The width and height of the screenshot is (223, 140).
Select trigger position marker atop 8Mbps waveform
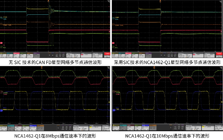click(42, 68)
